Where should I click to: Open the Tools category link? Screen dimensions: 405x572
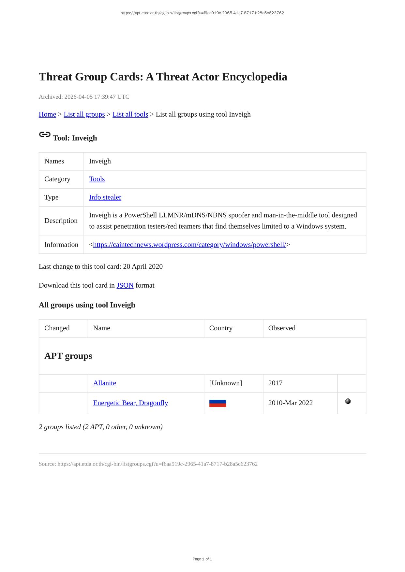tap(97, 179)
